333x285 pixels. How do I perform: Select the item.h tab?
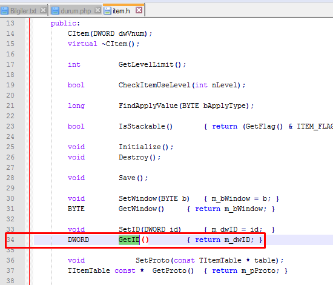click(121, 11)
